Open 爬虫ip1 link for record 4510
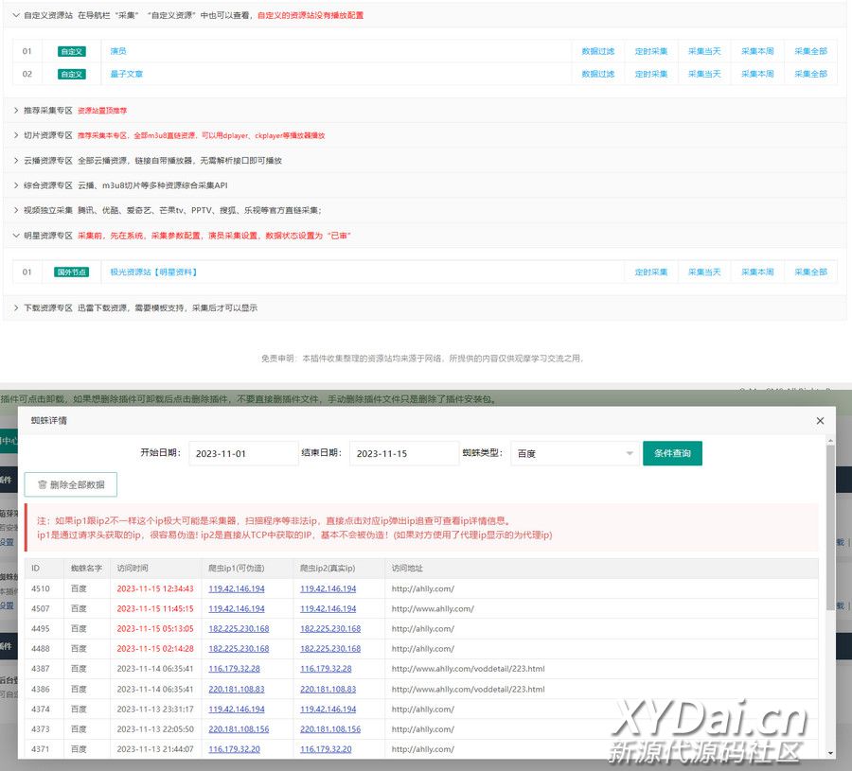Image resolution: width=852 pixels, height=771 pixels. pos(237,589)
